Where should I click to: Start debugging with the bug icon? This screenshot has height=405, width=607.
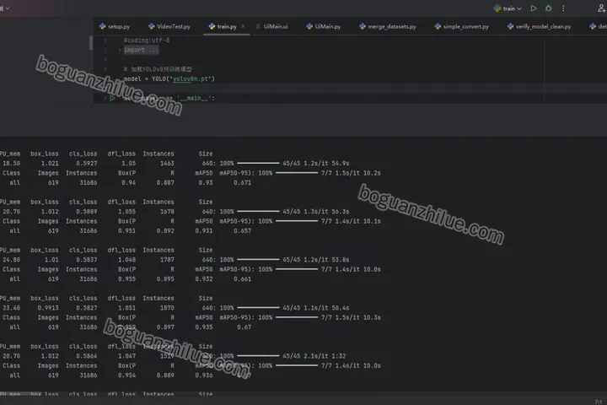548,8
